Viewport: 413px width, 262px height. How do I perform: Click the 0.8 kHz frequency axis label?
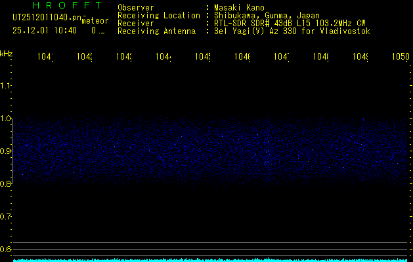click(x=6, y=184)
